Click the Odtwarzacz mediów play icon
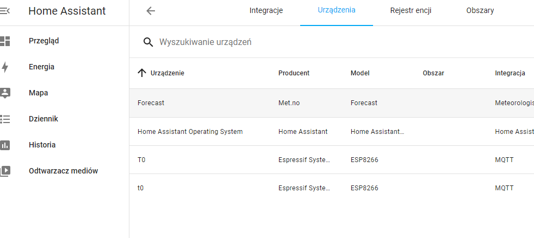 click(x=5, y=171)
